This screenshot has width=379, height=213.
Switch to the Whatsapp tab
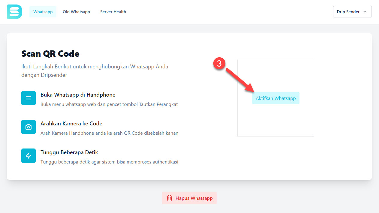(43, 12)
